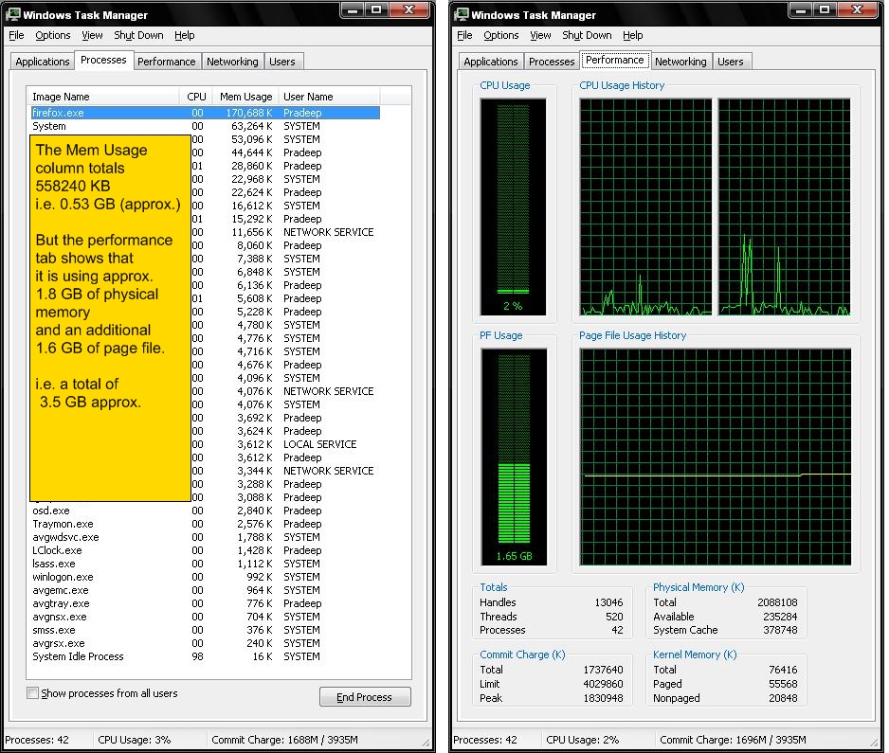The image size is (889, 753).
Task: Click 'CPU Usage: 3%' in left status bar
Action: [x=135, y=740]
